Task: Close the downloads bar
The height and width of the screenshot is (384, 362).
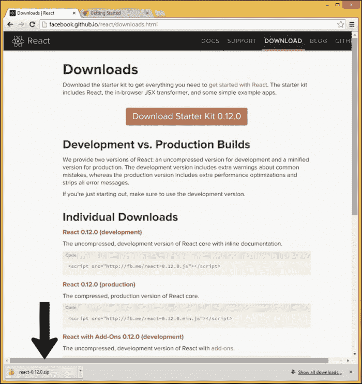Action: click(x=351, y=372)
